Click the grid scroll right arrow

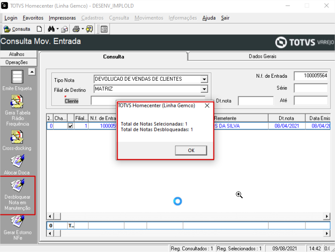[327, 216]
